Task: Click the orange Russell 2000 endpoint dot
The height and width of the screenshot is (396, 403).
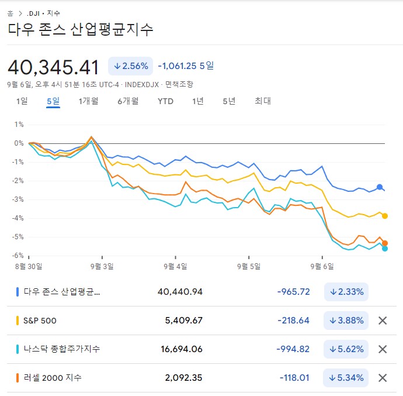Action: [x=385, y=243]
